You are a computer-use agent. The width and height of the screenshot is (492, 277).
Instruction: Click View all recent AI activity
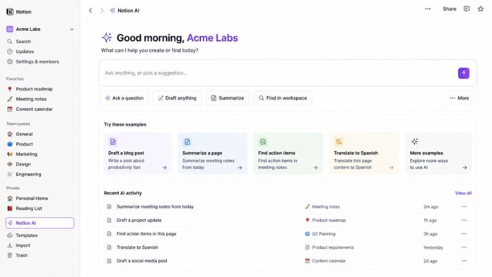(x=463, y=193)
